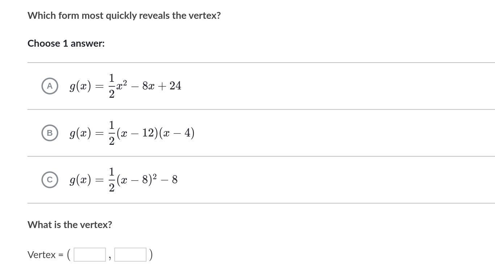Click the standard form equation ending in 24

click(125, 86)
